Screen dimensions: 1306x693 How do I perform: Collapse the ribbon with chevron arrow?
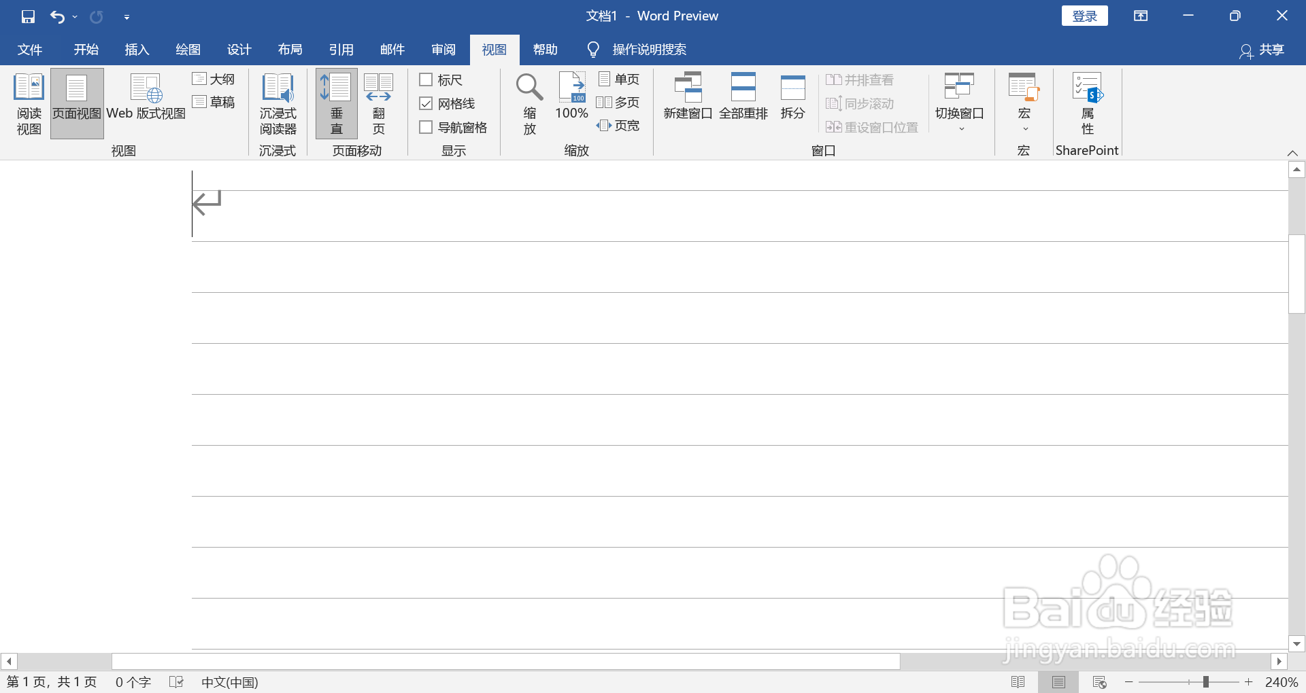coord(1292,153)
